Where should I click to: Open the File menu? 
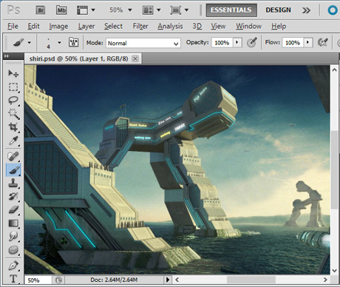coord(13,26)
